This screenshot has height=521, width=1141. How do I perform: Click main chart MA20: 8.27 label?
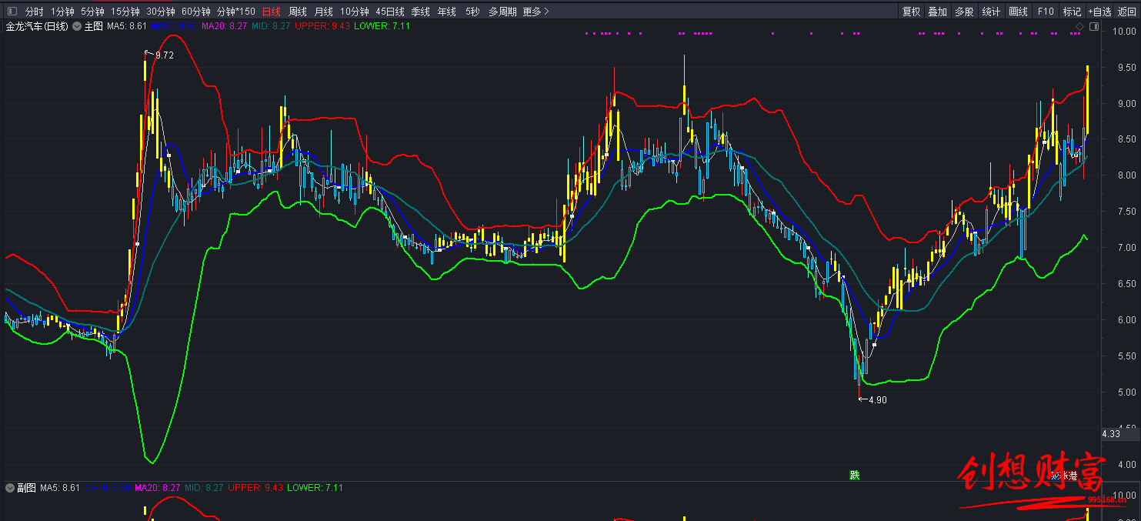click(225, 26)
